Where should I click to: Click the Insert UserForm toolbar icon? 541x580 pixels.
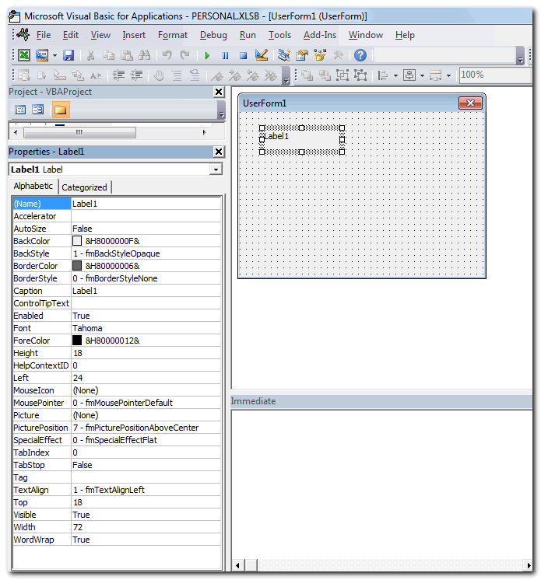(x=42, y=55)
